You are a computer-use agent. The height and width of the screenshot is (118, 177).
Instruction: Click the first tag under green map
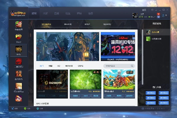tap(75, 96)
